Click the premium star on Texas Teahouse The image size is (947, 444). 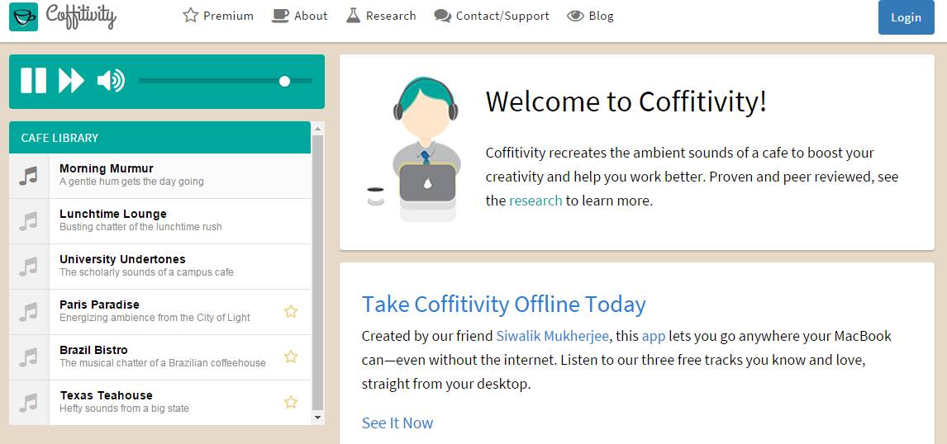coord(291,402)
